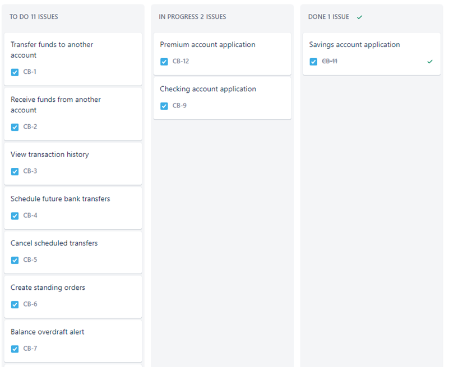
Task: Select the 'Create standing orders' card title
Action: coord(48,288)
